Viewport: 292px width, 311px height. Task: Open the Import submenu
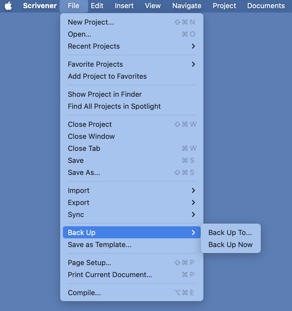(x=132, y=190)
